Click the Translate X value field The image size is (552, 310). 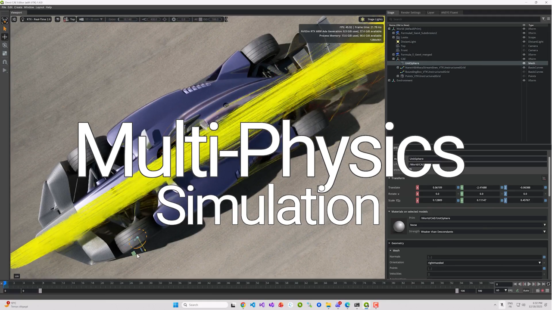(x=437, y=188)
